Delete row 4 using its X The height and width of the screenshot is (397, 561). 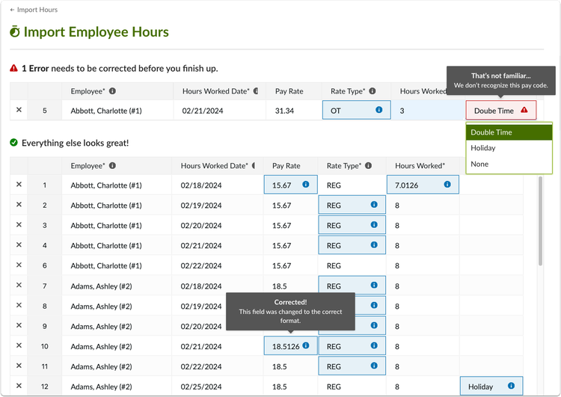[19, 244]
